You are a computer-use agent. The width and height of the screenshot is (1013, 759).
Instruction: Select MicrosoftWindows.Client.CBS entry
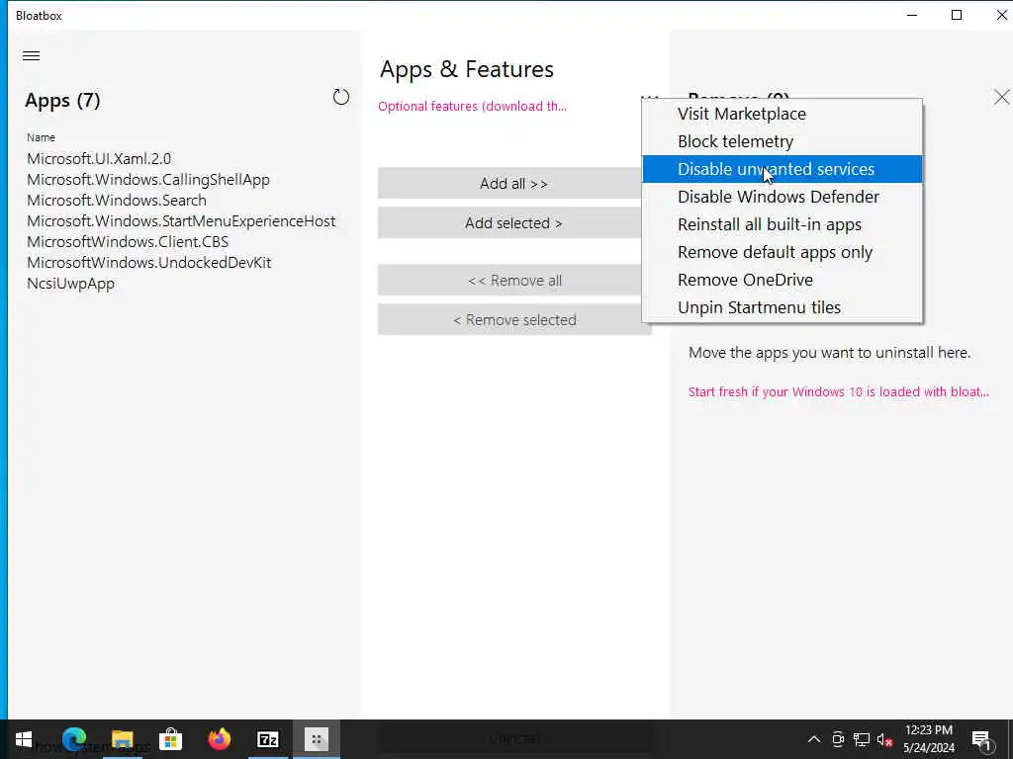(x=128, y=241)
